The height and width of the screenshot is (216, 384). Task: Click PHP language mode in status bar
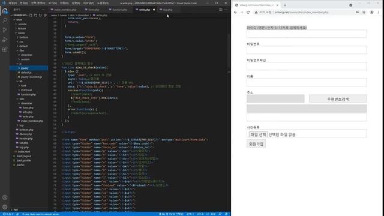213,214
